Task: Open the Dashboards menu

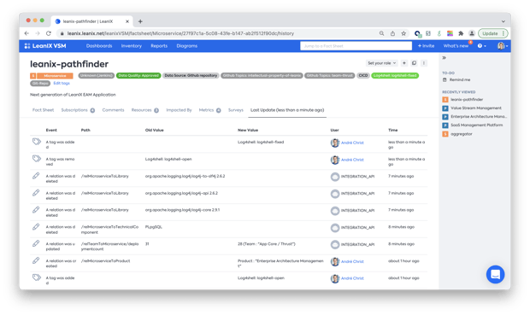Action: pos(99,46)
